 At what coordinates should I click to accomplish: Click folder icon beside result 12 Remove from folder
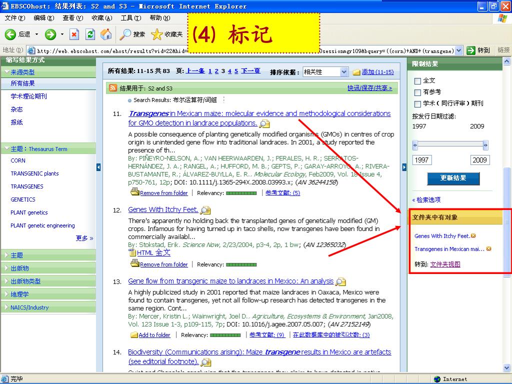pos(135,263)
